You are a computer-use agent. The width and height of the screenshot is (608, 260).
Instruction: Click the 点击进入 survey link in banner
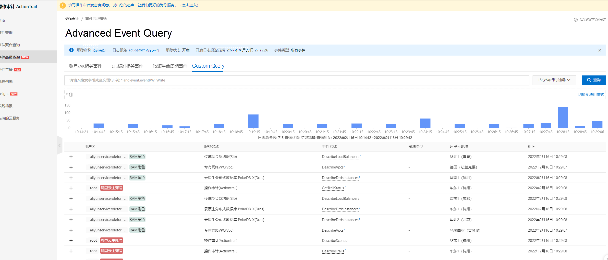click(x=189, y=5)
